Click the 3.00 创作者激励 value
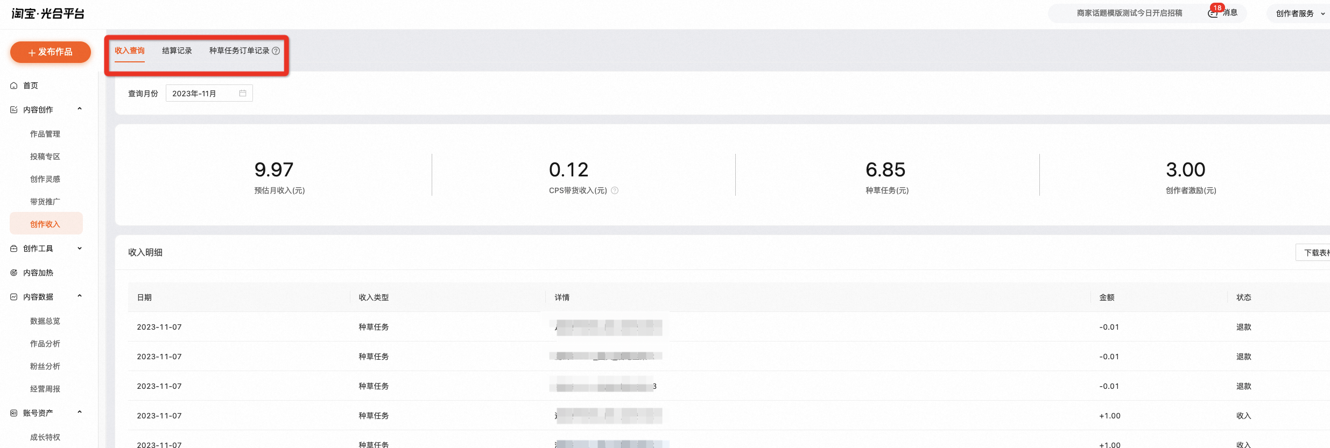1330x448 pixels. click(1186, 170)
